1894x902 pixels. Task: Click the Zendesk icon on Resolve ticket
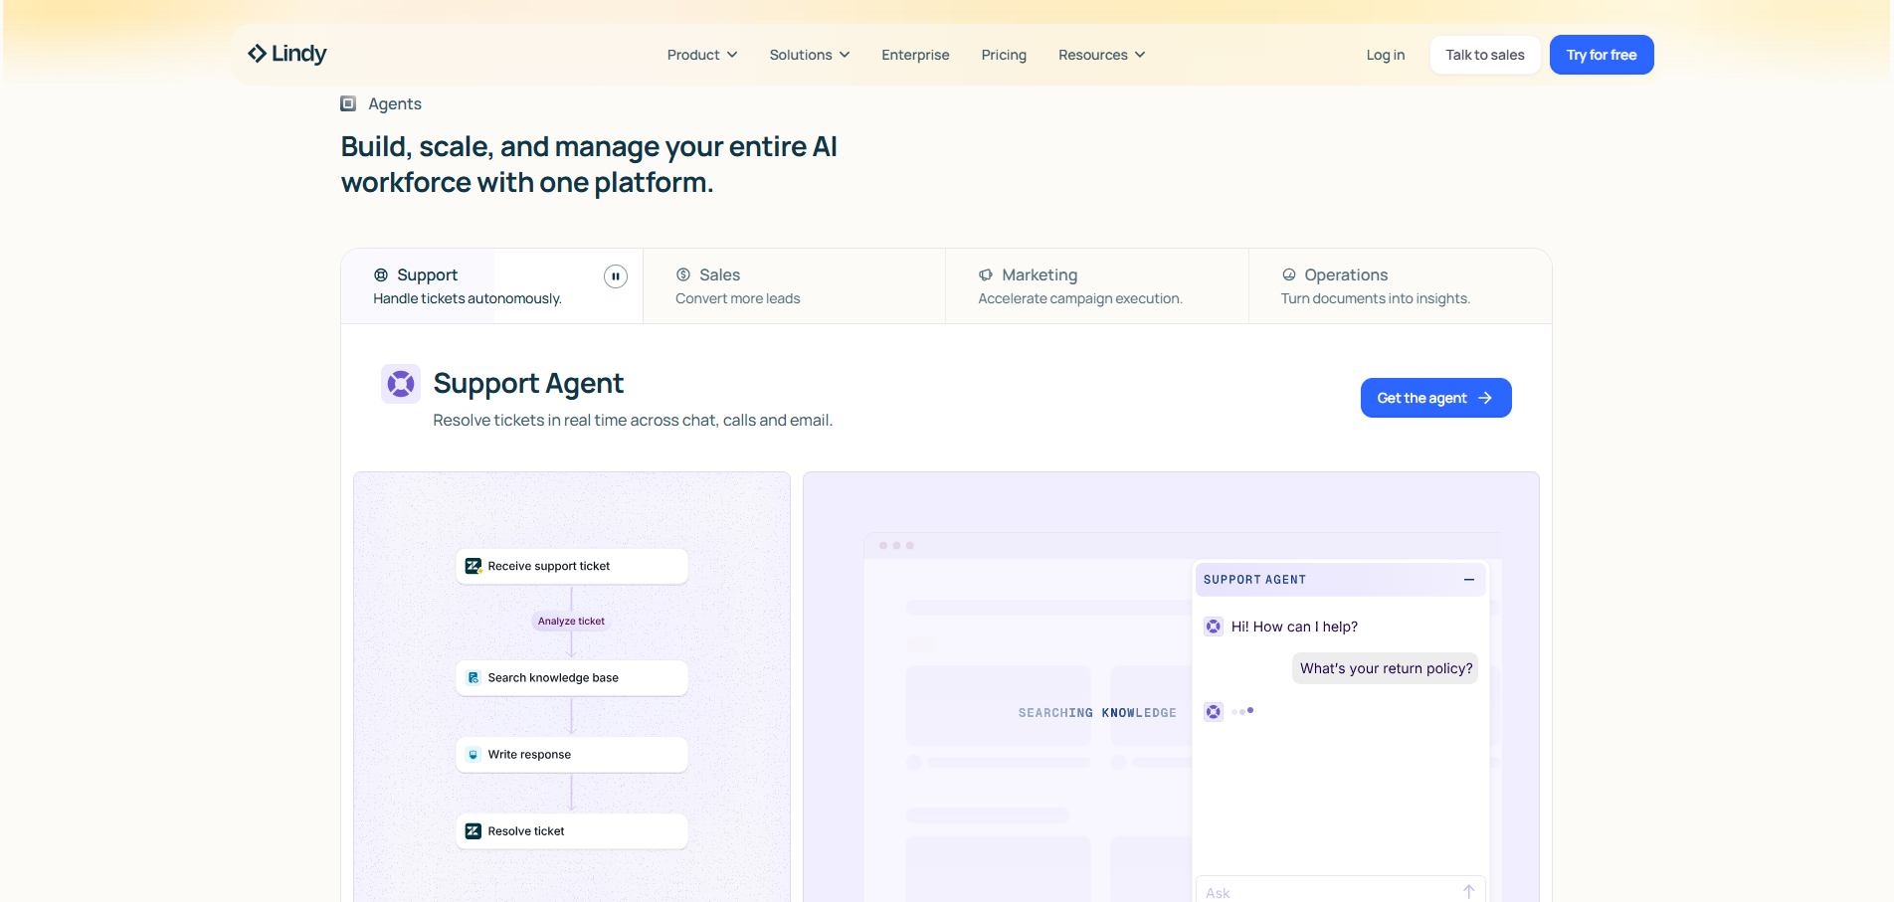pos(472,830)
